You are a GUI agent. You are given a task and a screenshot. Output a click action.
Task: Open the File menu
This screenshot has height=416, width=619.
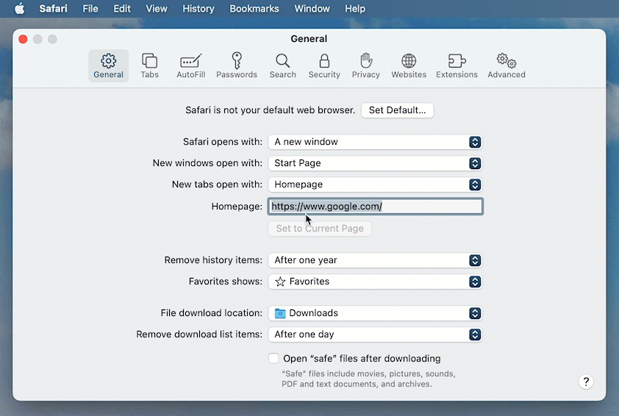pyautogui.click(x=90, y=8)
